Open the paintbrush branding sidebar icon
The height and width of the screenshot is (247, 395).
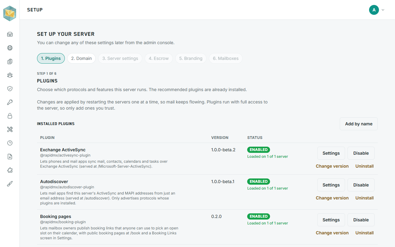point(10,184)
